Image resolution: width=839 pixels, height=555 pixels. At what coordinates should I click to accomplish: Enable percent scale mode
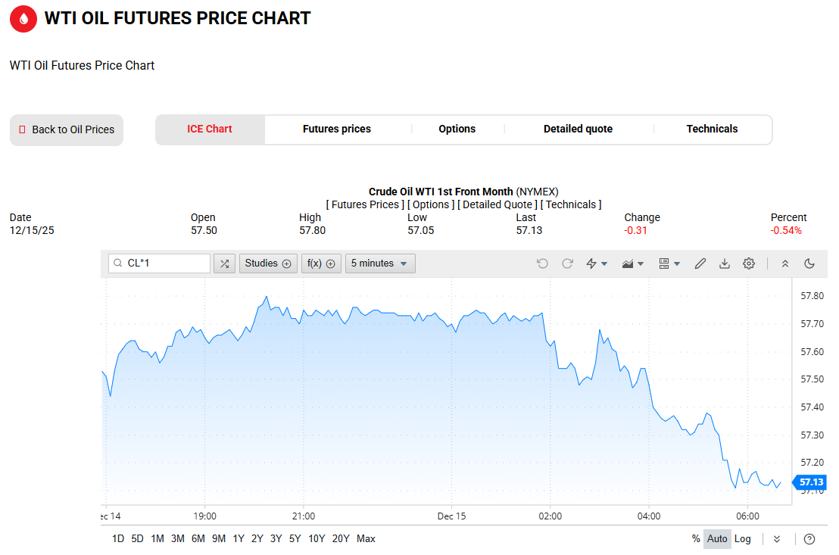click(696, 539)
